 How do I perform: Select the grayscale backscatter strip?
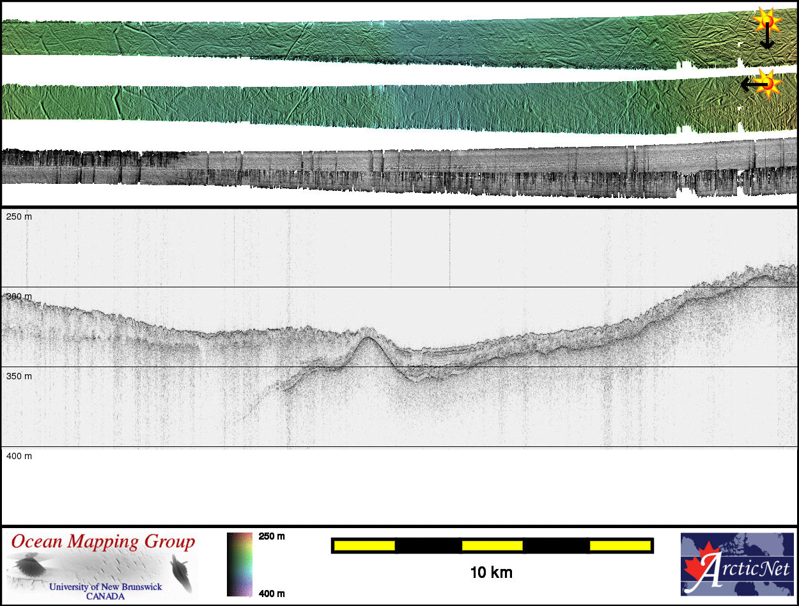384,170
